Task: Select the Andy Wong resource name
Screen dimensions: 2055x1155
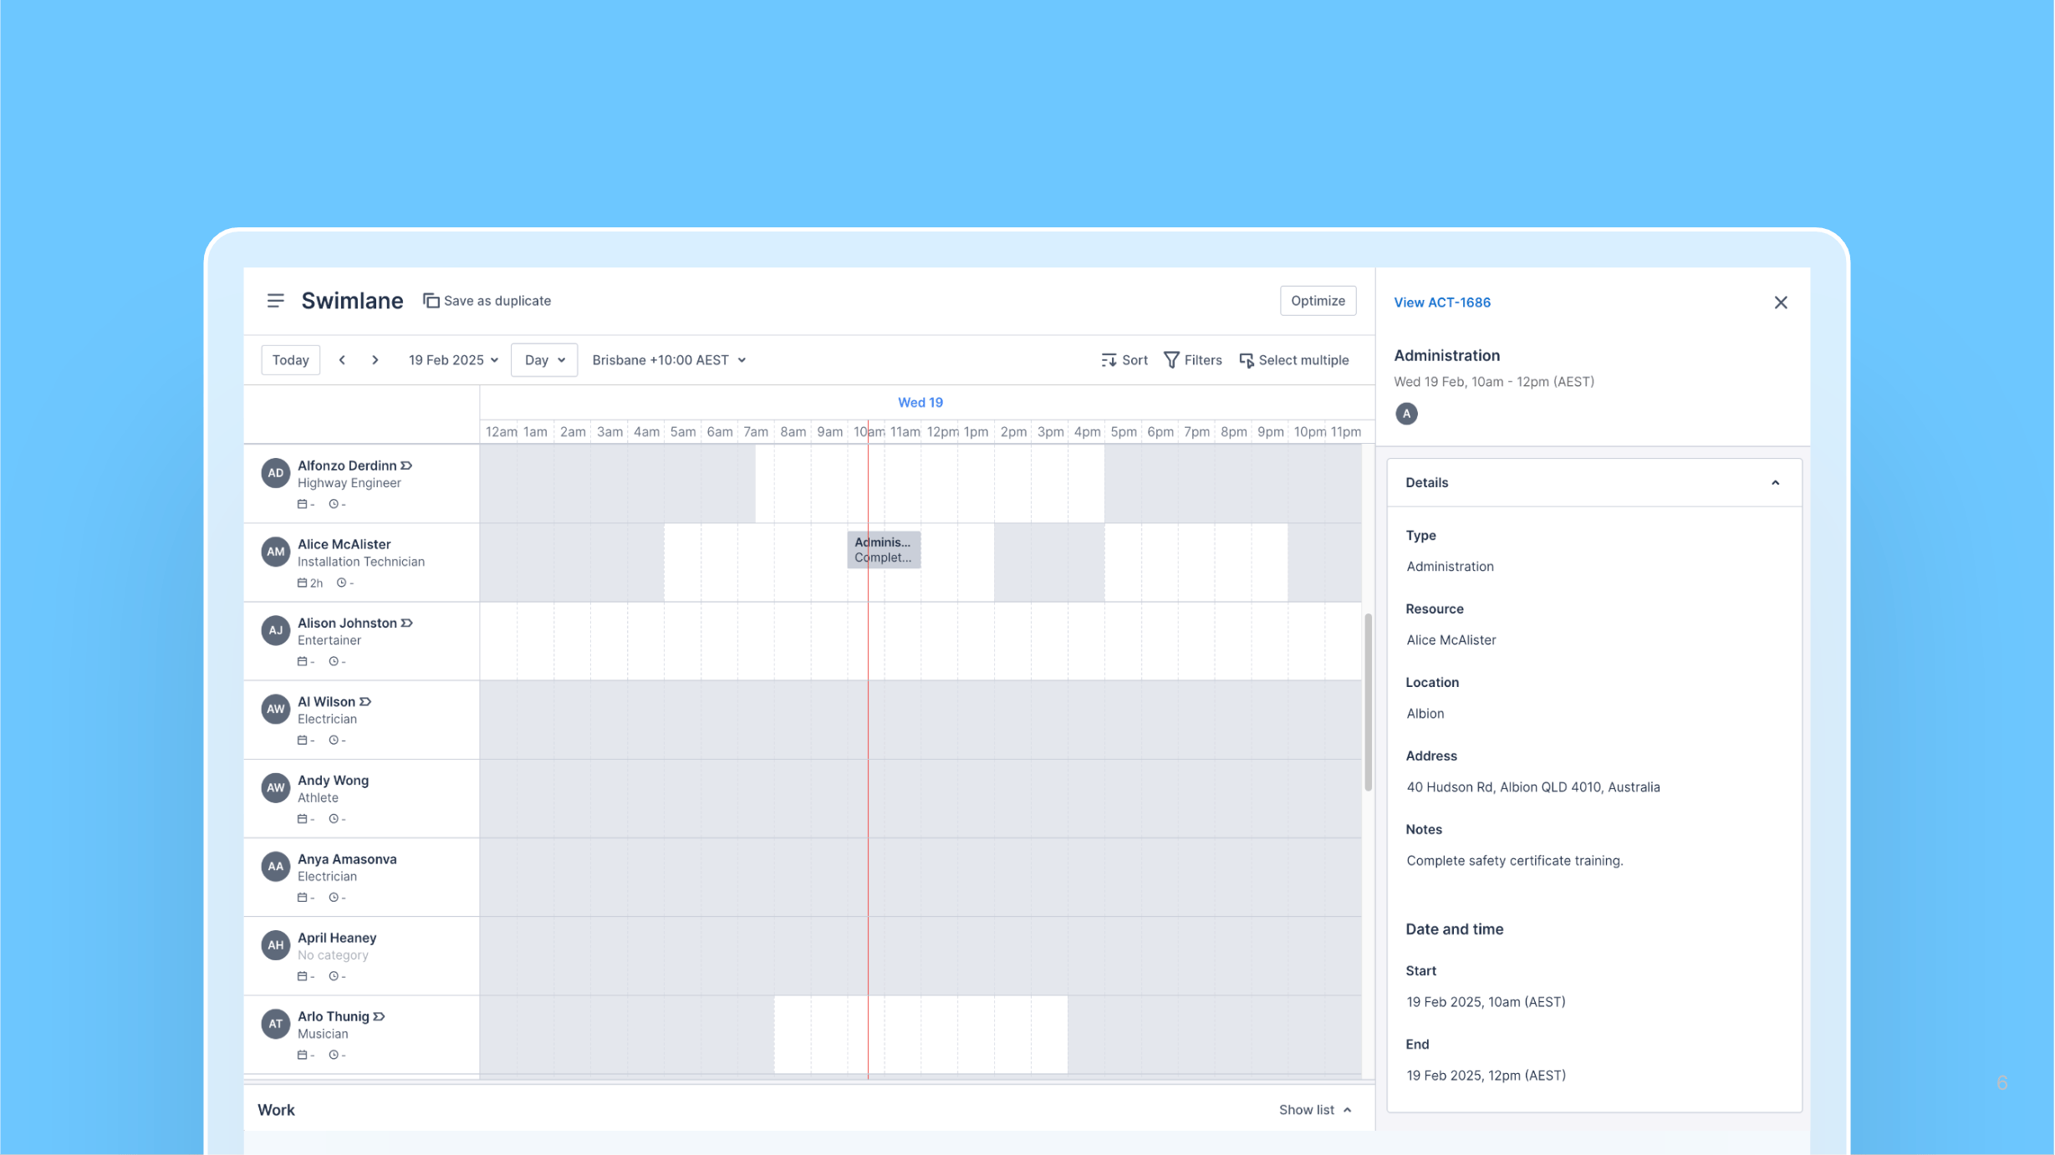Action: [x=333, y=781]
